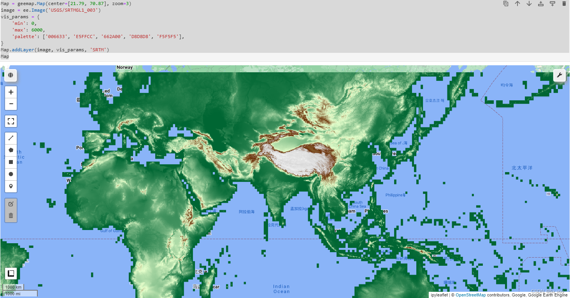Image resolution: width=570 pixels, height=298 pixels.
Task: Click the 'max': 6000 line in code
Action: tap(28, 30)
